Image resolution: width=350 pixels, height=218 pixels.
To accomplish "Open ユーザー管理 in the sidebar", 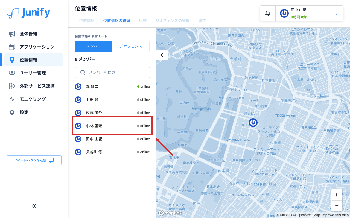I will click(x=34, y=73).
